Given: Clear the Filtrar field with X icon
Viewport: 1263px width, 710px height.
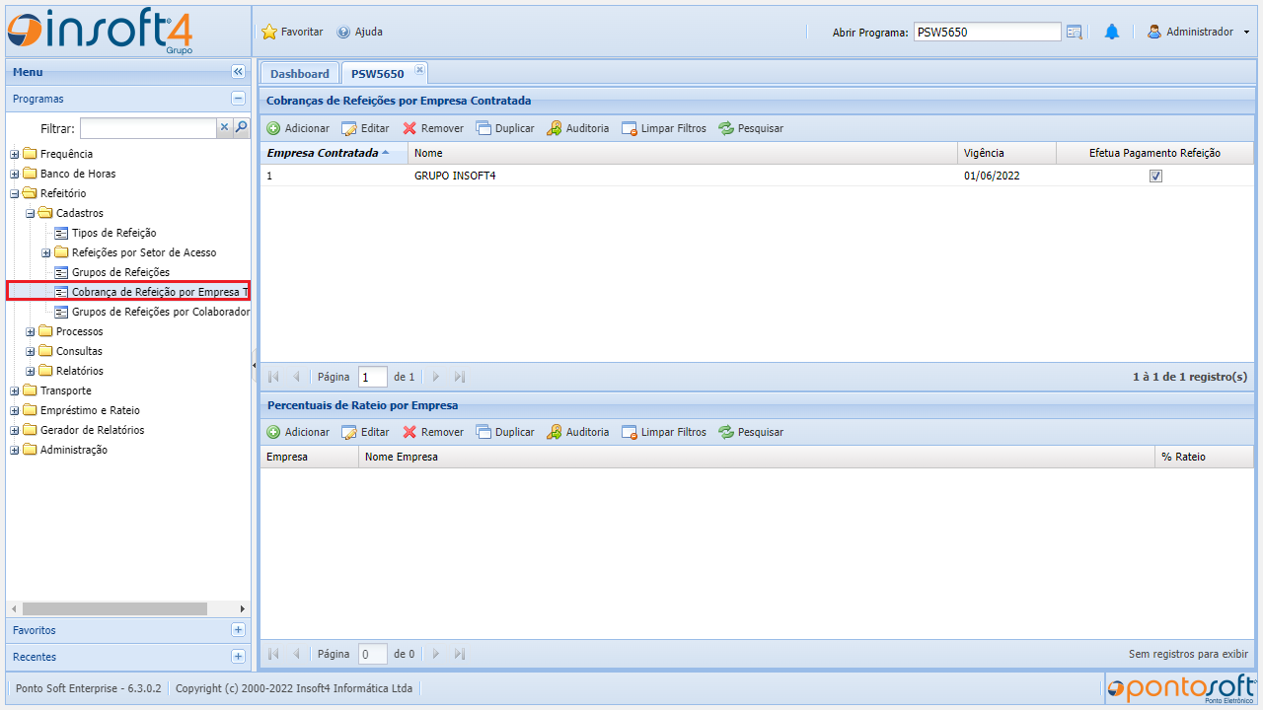Looking at the screenshot, I should pos(224,127).
